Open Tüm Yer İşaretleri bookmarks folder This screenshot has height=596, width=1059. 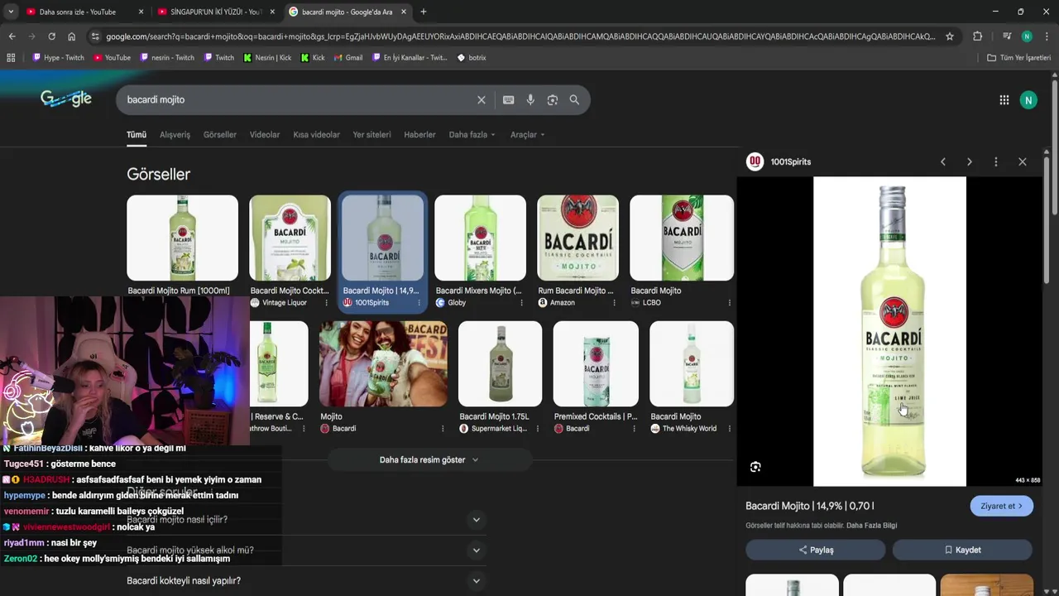pyautogui.click(x=1018, y=58)
